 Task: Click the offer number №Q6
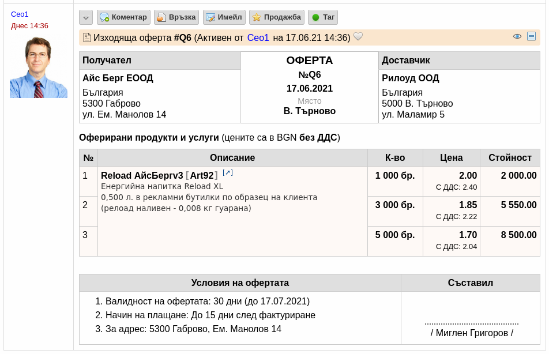tap(310, 74)
